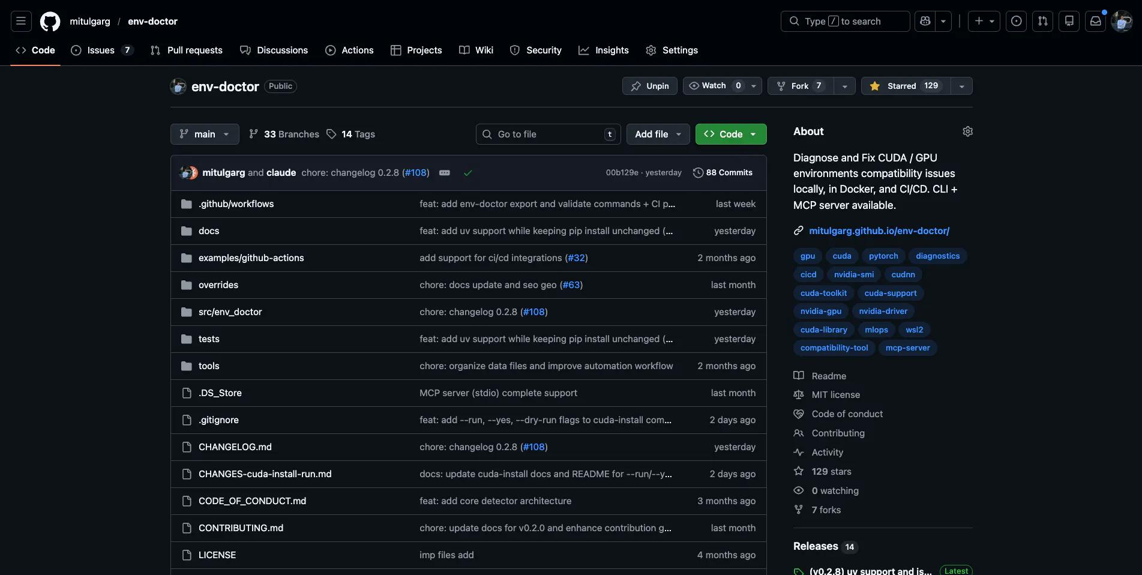Screen dimensions: 1142x575
Task: Toggle Watch for this repository
Action: pyautogui.click(x=715, y=86)
